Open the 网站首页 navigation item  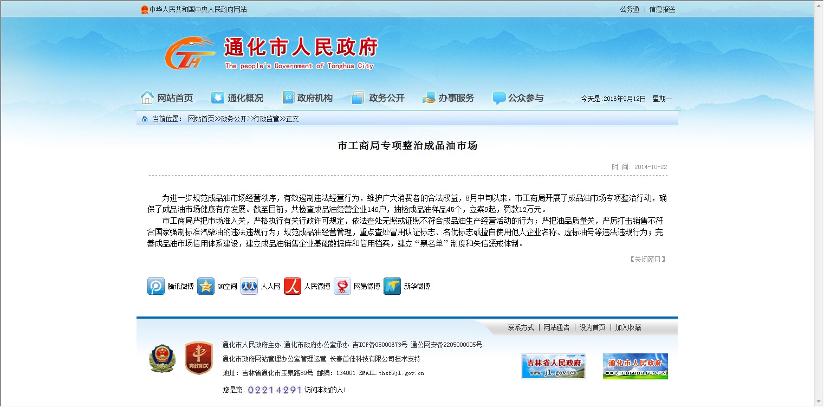[167, 98]
